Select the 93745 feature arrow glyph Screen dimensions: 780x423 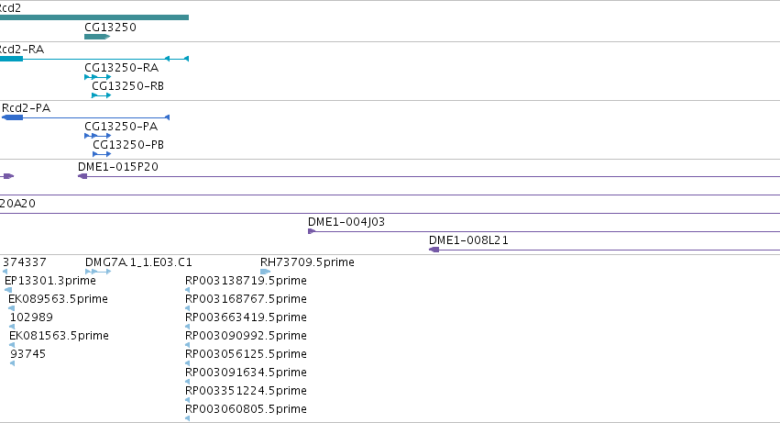(13, 363)
